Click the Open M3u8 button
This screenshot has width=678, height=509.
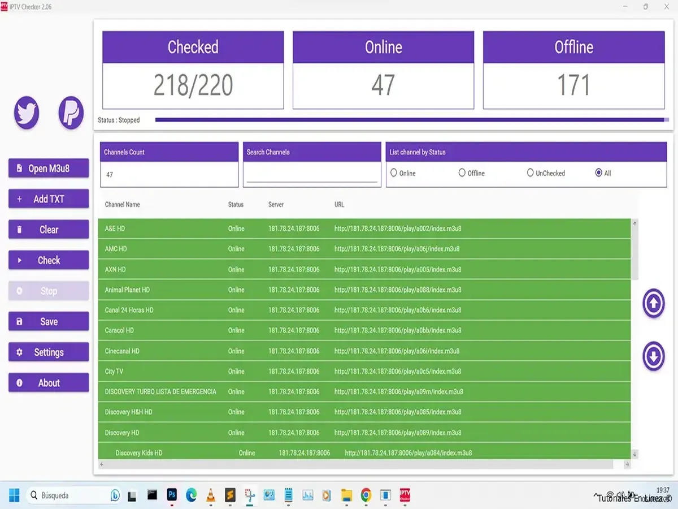point(49,169)
